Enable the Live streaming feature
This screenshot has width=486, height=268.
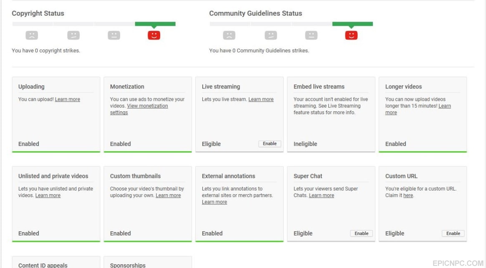[269, 144]
